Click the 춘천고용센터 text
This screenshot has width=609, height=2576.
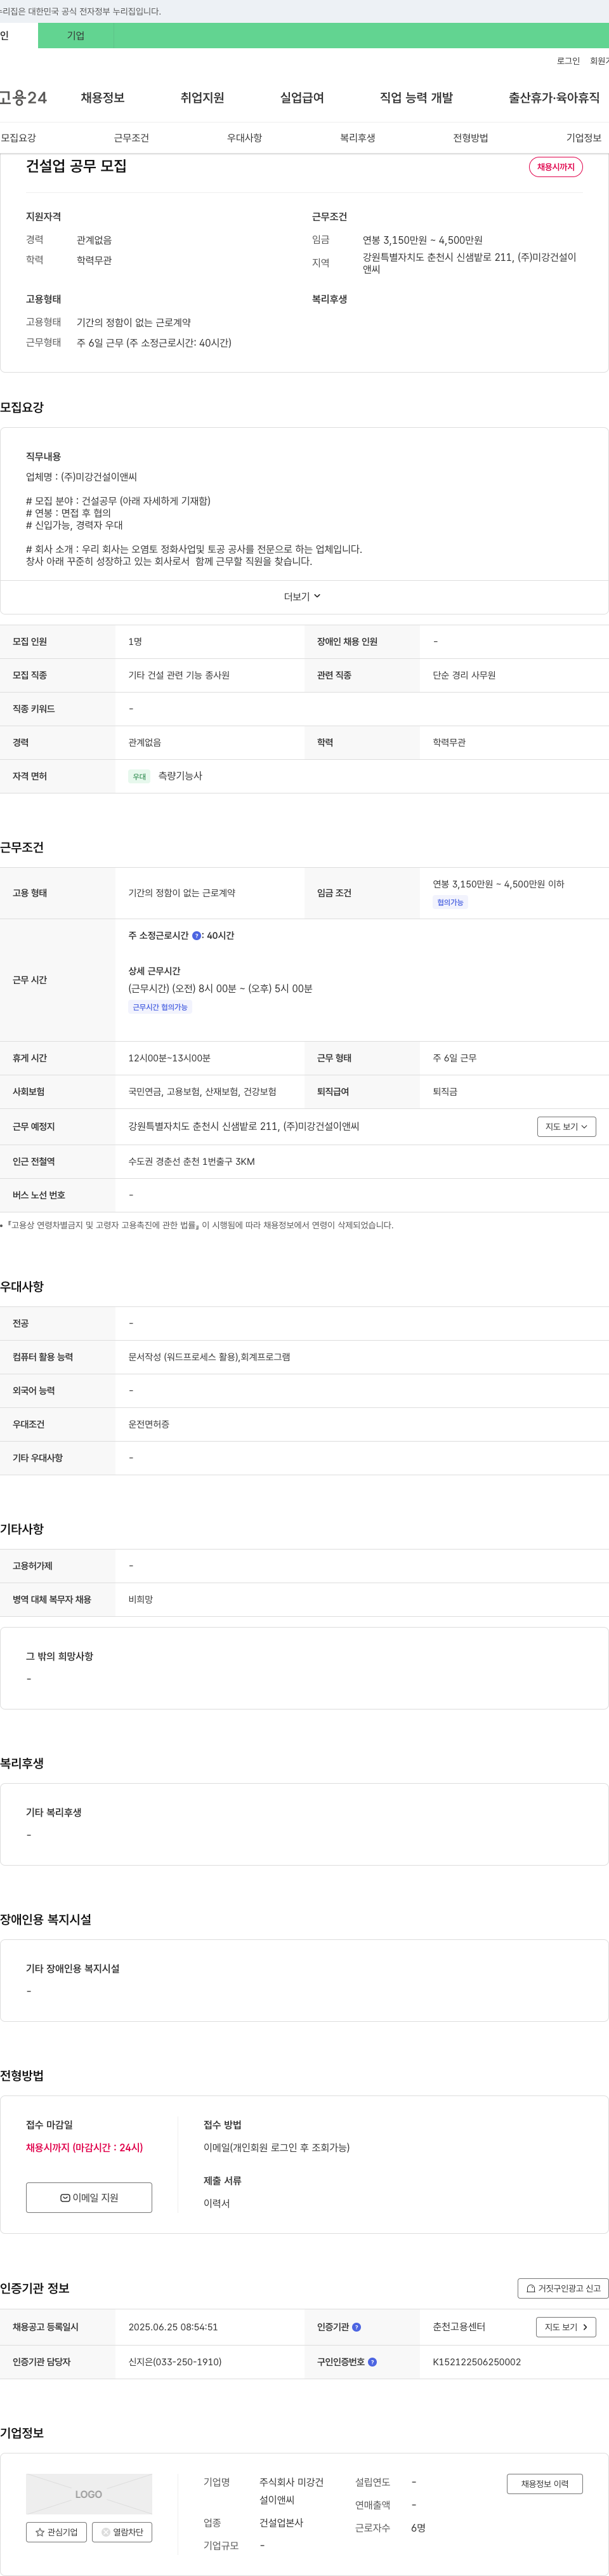(x=459, y=2327)
